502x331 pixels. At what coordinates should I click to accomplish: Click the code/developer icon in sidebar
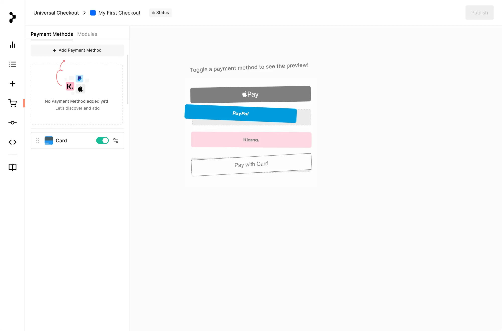click(x=12, y=142)
